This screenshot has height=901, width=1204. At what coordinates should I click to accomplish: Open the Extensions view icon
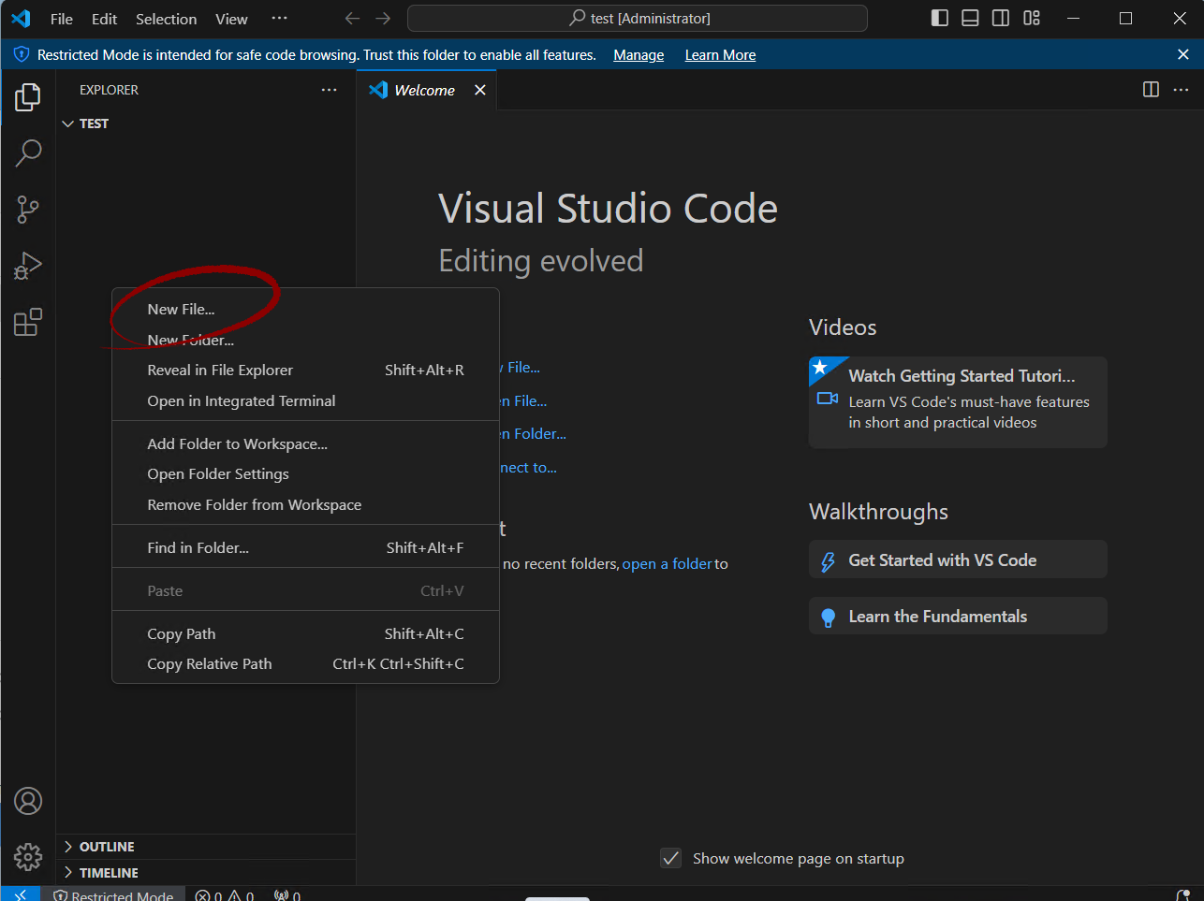click(28, 322)
